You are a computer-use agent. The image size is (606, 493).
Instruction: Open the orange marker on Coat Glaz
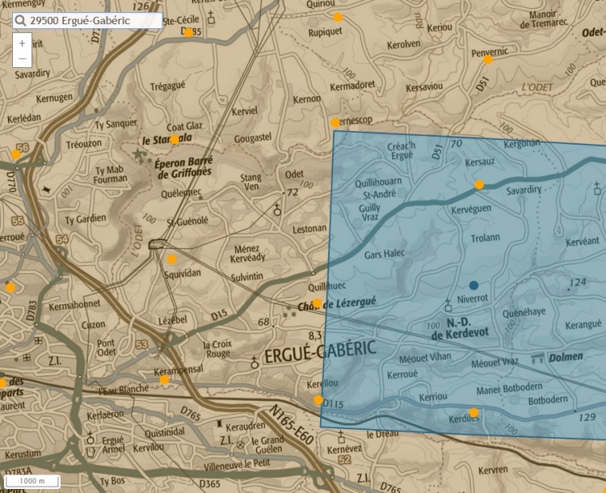(174, 140)
